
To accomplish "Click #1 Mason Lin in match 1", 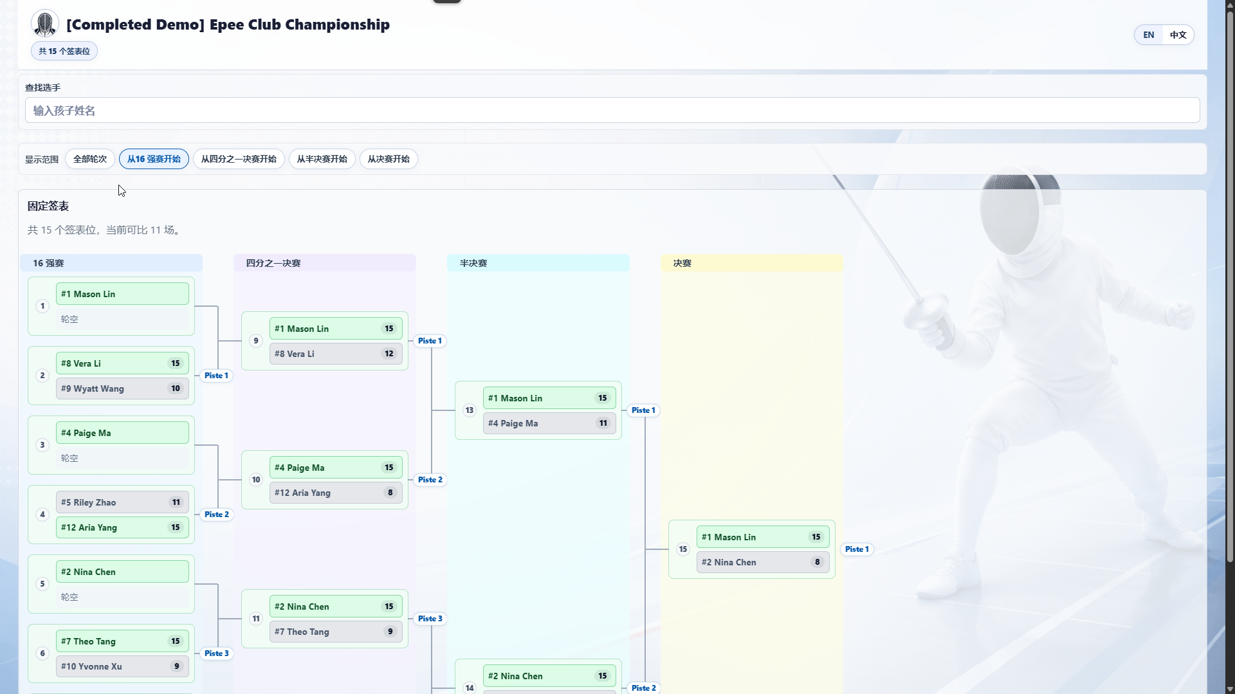I will [x=122, y=294].
